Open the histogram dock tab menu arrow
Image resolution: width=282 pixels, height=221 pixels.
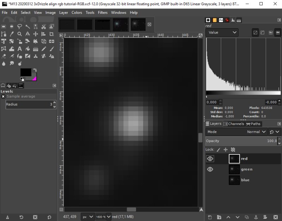[x=279, y=20]
